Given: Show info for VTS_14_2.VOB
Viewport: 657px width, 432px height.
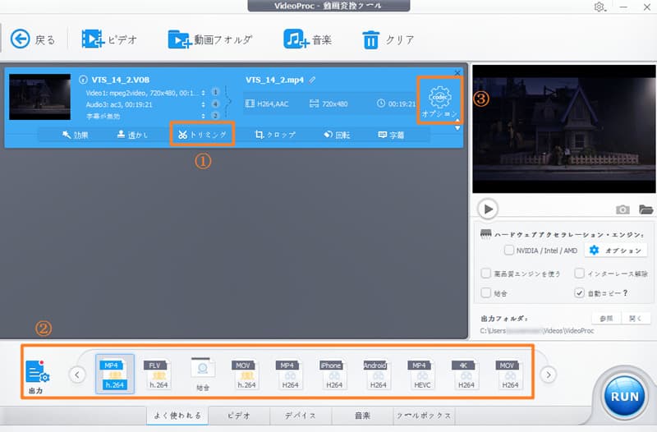Looking at the screenshot, I should (x=83, y=80).
